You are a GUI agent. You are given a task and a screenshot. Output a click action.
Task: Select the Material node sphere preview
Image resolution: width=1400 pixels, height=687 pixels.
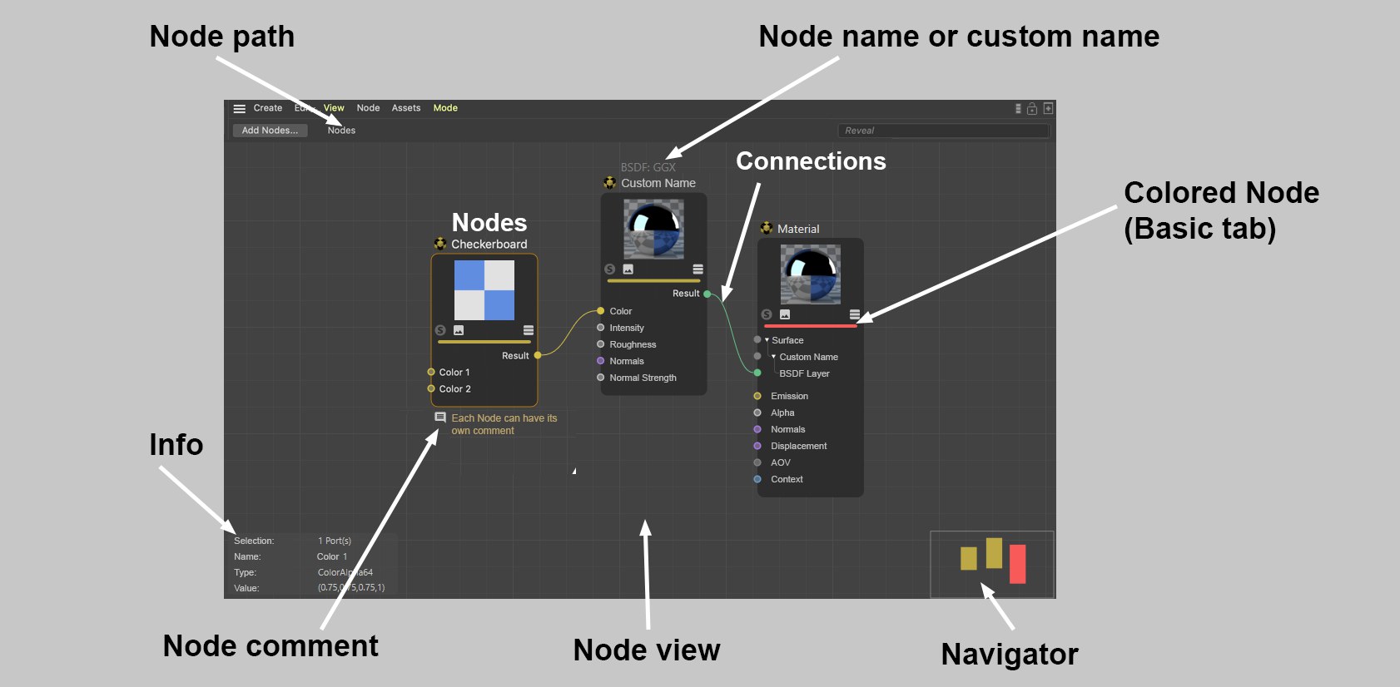click(811, 274)
